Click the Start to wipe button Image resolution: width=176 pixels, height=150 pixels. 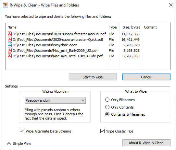[93, 77]
